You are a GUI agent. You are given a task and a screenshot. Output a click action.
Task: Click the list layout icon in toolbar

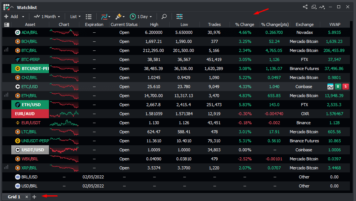(x=88, y=17)
